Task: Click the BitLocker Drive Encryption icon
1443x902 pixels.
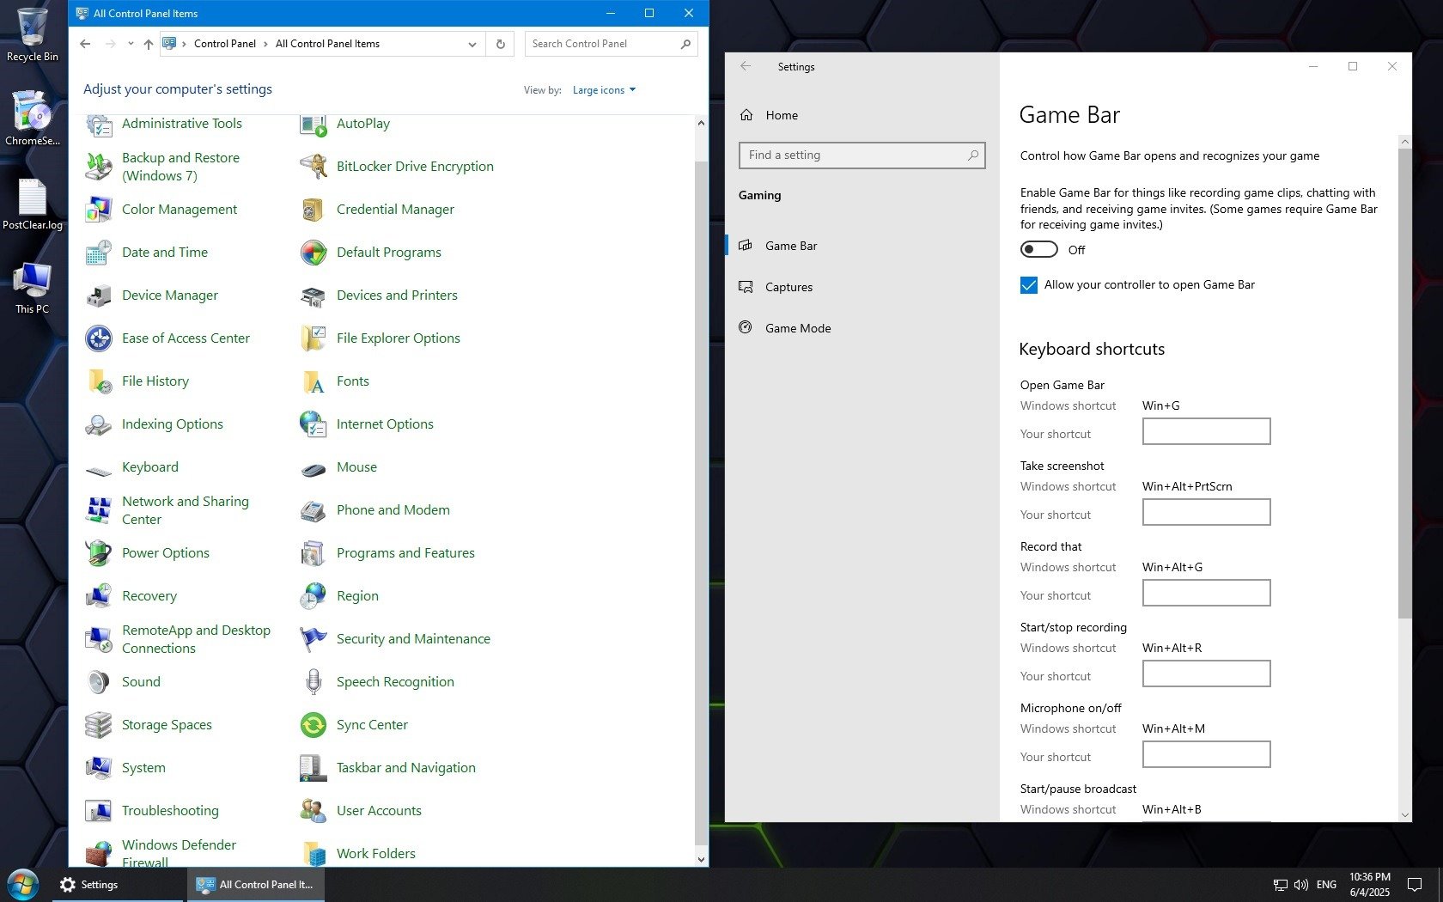Action: 314,167
